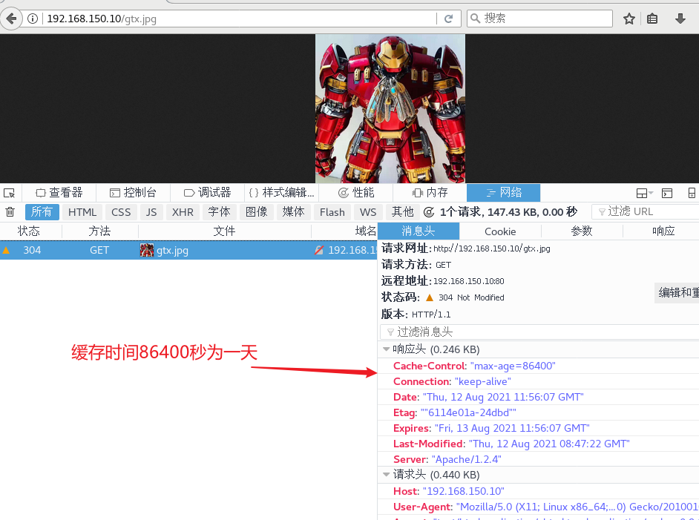Open the bookmarks list icon

pos(652,19)
